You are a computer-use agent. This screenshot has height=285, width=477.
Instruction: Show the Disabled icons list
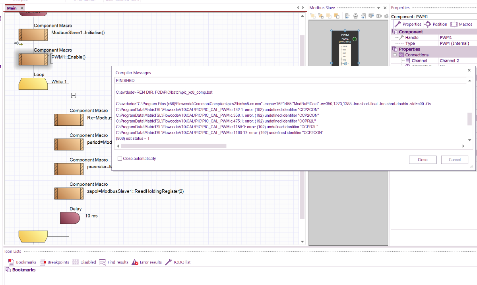click(84, 262)
